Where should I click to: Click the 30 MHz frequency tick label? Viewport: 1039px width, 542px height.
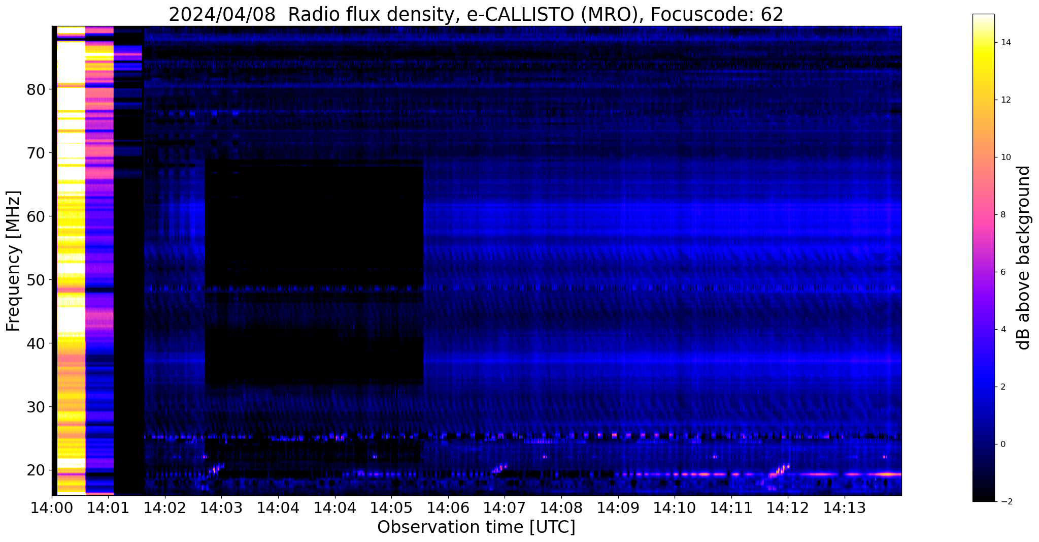point(36,407)
